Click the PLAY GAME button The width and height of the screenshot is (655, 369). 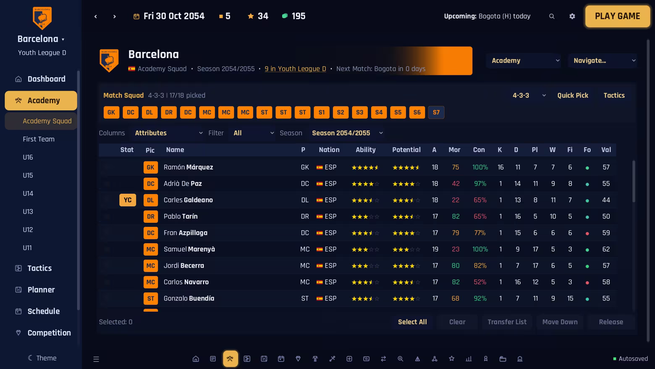tap(618, 16)
